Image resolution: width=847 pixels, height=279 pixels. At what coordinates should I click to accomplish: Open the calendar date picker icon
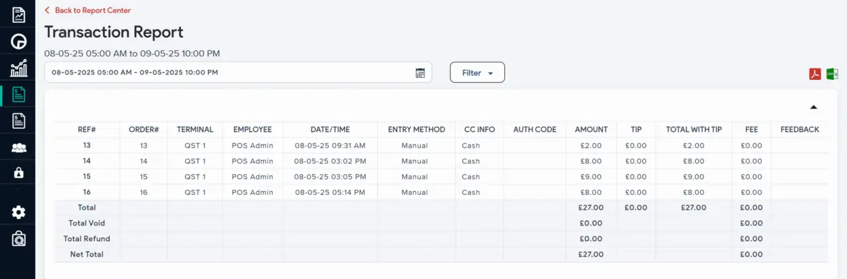(420, 72)
